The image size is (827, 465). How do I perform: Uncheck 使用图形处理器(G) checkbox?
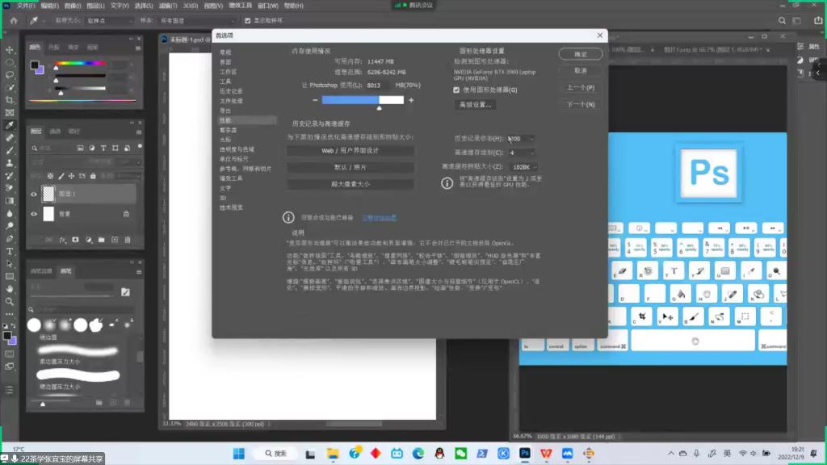(456, 90)
